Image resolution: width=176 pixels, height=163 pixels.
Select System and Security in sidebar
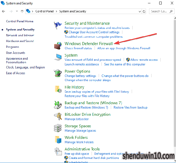(20, 29)
